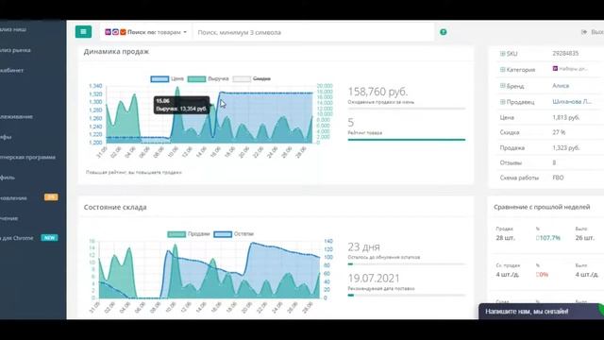Viewport: 604px width, 340px height.
Task: Click the 'Повышая рейтинг, вы повышаете продажи' note
Action: click(134, 172)
